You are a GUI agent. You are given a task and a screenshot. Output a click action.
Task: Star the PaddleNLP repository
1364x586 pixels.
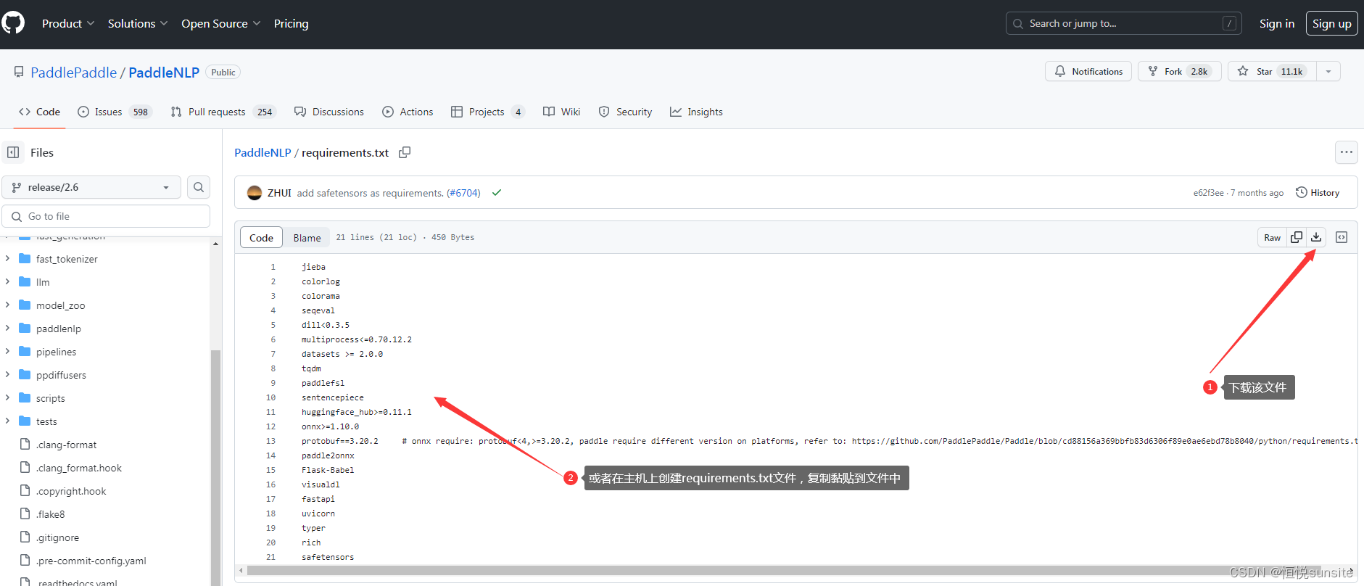coord(1273,71)
